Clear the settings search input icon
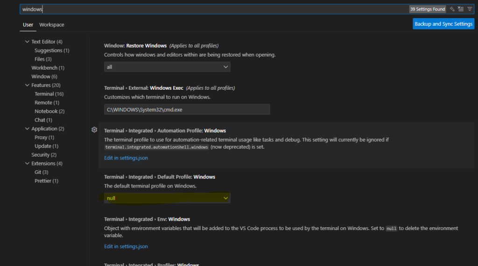 (x=461, y=9)
